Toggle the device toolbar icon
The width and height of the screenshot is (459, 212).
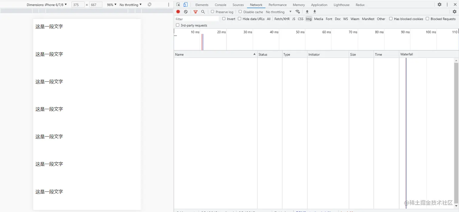(x=185, y=5)
